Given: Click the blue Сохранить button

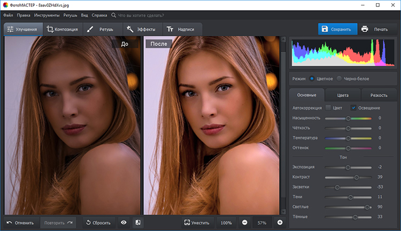Looking at the screenshot, I should [336, 29].
